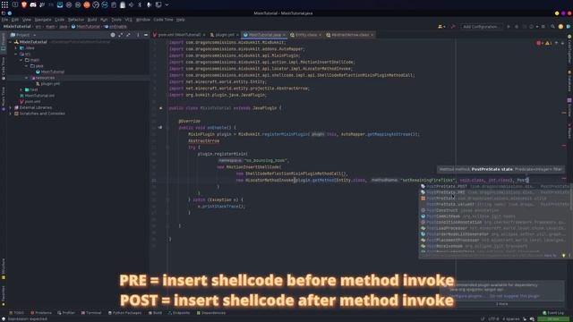Open the Endpoints tool window
The image size is (573, 322).
tap(179, 313)
